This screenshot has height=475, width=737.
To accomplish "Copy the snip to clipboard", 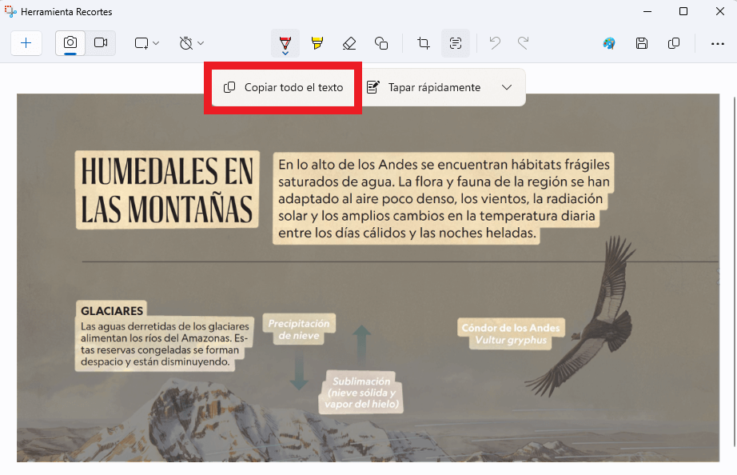I will (x=674, y=43).
